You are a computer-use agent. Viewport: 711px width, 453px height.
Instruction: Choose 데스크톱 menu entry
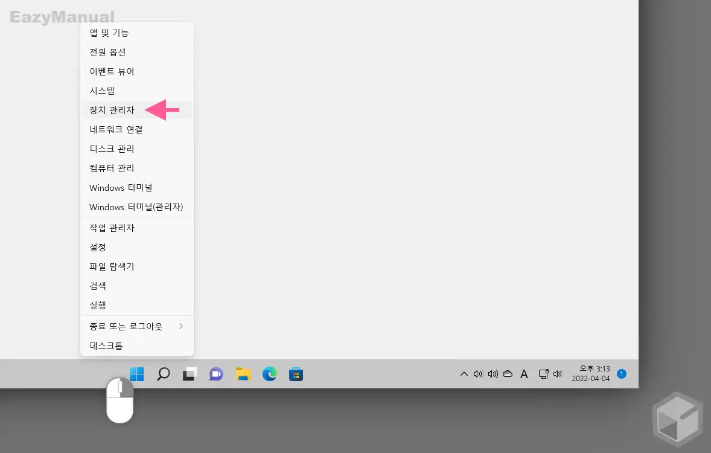click(137, 345)
